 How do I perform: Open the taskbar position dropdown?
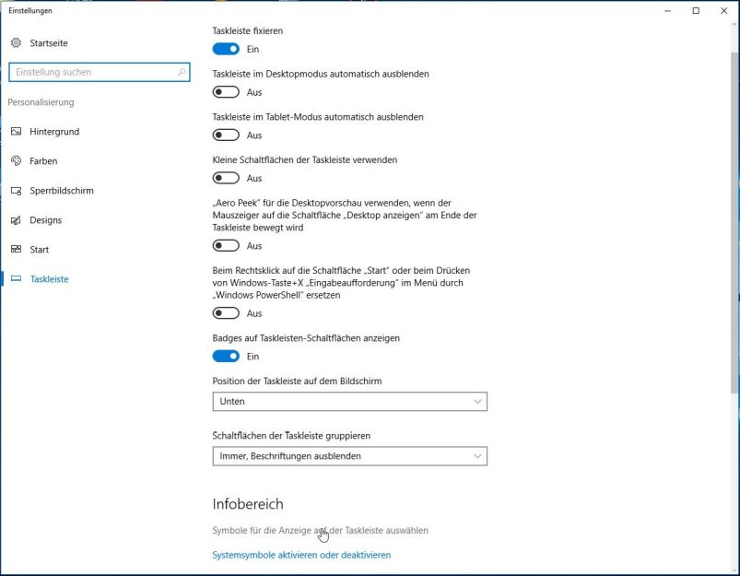(476, 401)
